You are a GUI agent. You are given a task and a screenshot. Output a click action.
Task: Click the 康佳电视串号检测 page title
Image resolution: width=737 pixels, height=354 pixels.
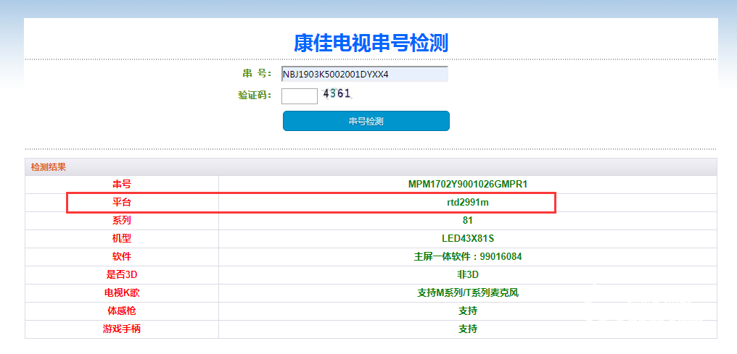point(371,43)
